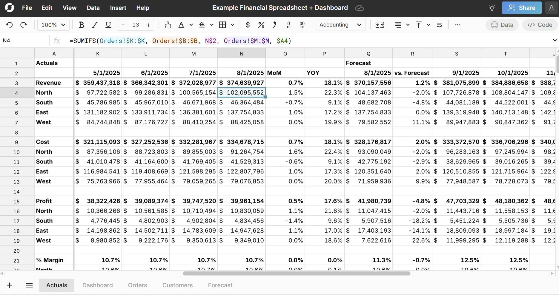
Task: Open the borders dropdown chevron
Action: (232, 25)
